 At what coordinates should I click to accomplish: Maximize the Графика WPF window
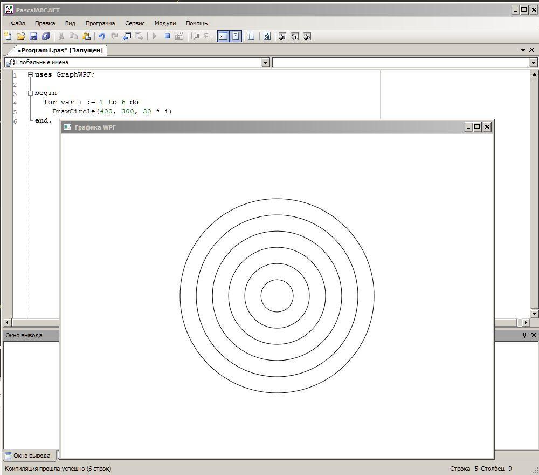pos(477,127)
